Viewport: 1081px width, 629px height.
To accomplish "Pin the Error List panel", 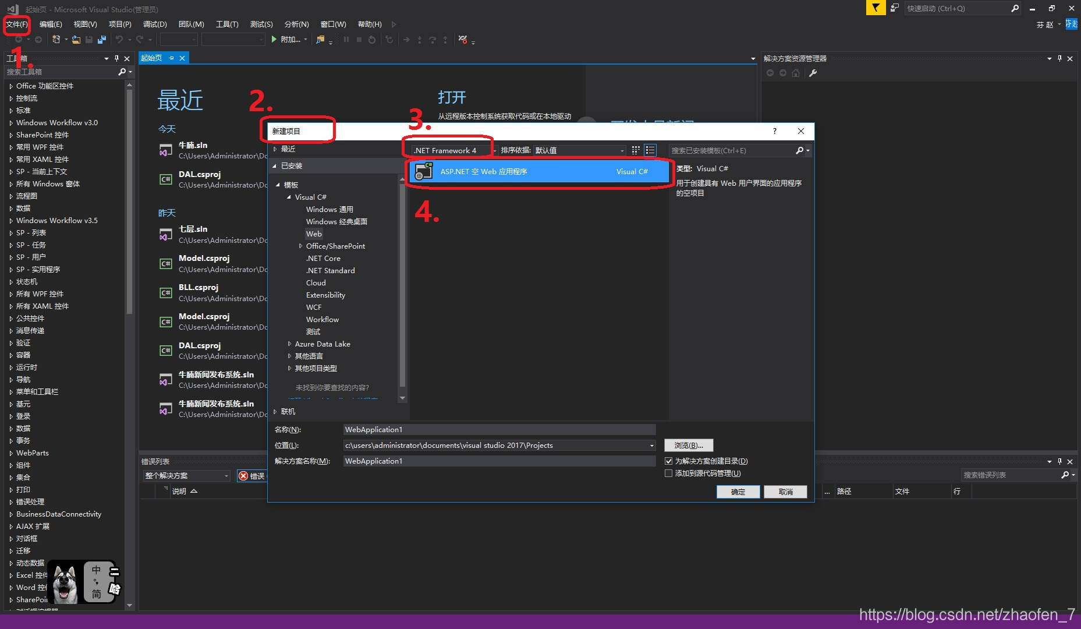I will [x=1059, y=461].
